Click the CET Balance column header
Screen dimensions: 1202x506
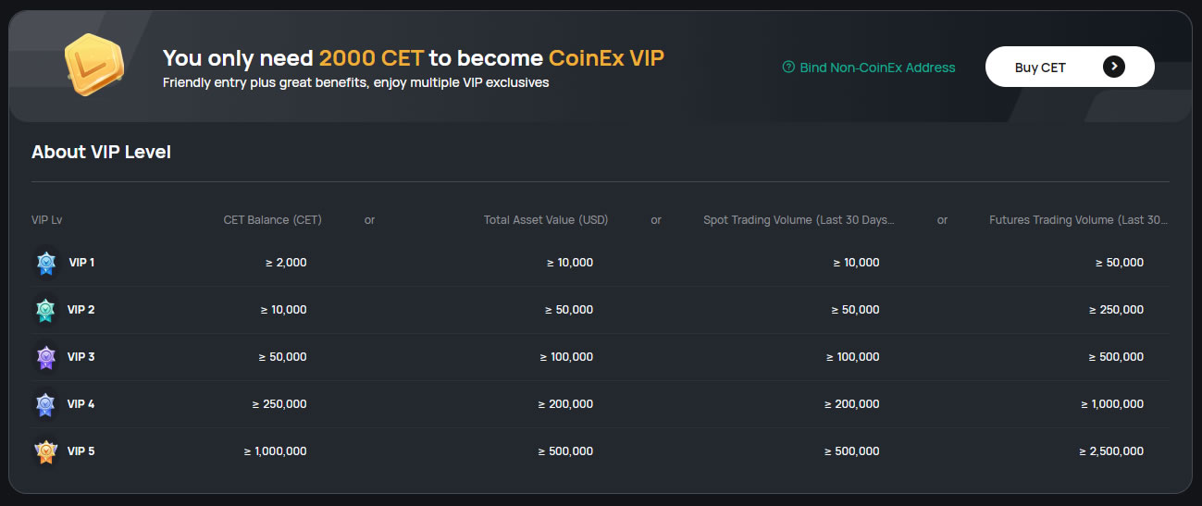[x=272, y=220]
